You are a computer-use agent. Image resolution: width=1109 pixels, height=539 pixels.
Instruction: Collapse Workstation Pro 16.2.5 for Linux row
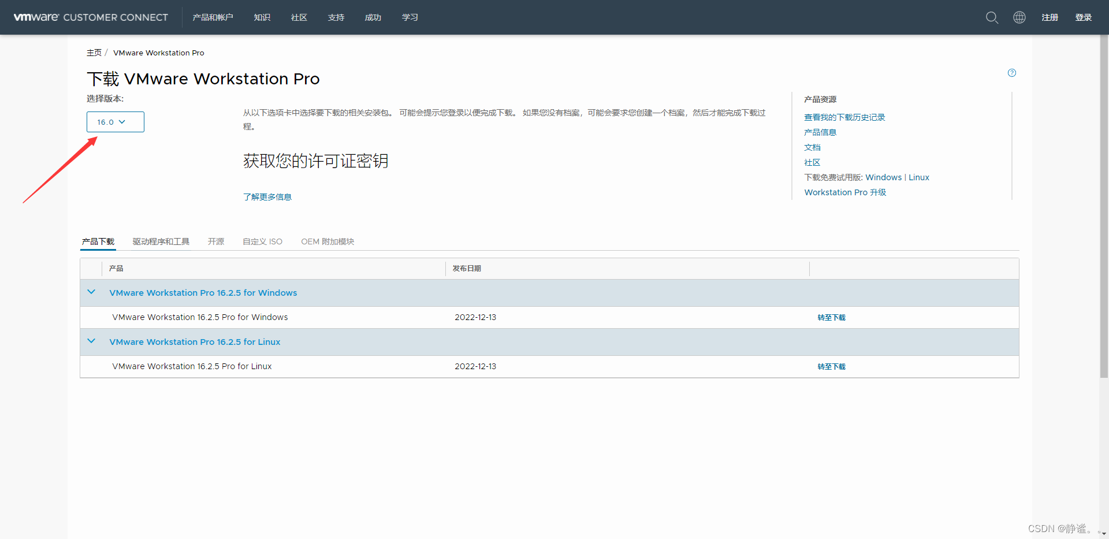click(91, 341)
